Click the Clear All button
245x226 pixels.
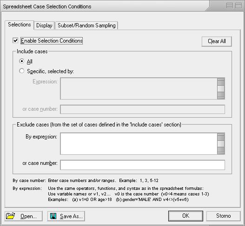217,41
